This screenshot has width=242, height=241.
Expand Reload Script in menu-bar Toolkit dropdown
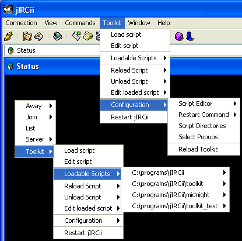point(135,70)
